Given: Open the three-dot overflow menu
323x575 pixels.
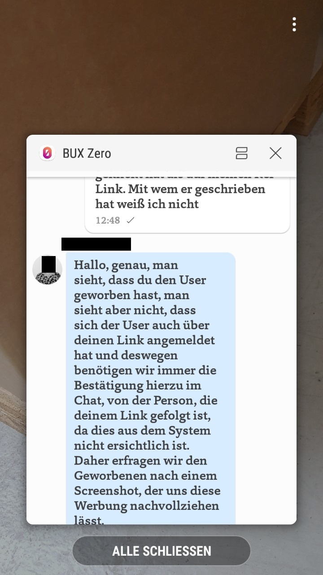Looking at the screenshot, I should pyautogui.click(x=294, y=24).
